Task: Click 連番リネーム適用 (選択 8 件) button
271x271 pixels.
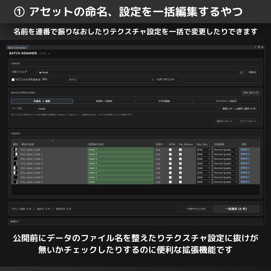Action: [239, 109]
